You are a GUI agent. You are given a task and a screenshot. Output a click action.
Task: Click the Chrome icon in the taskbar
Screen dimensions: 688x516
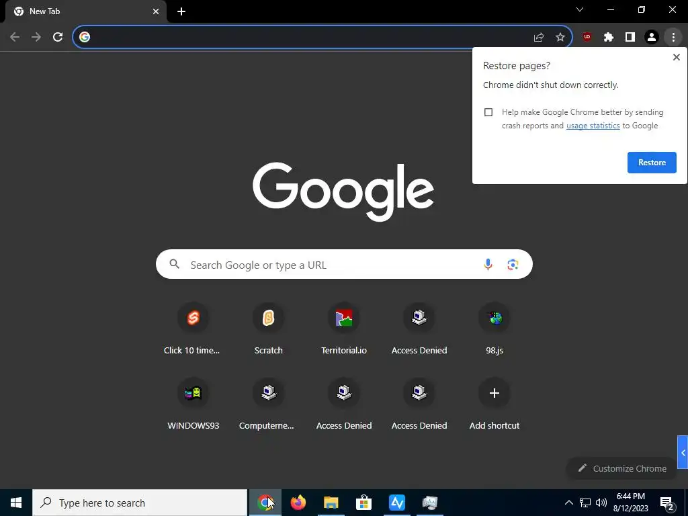click(x=265, y=503)
